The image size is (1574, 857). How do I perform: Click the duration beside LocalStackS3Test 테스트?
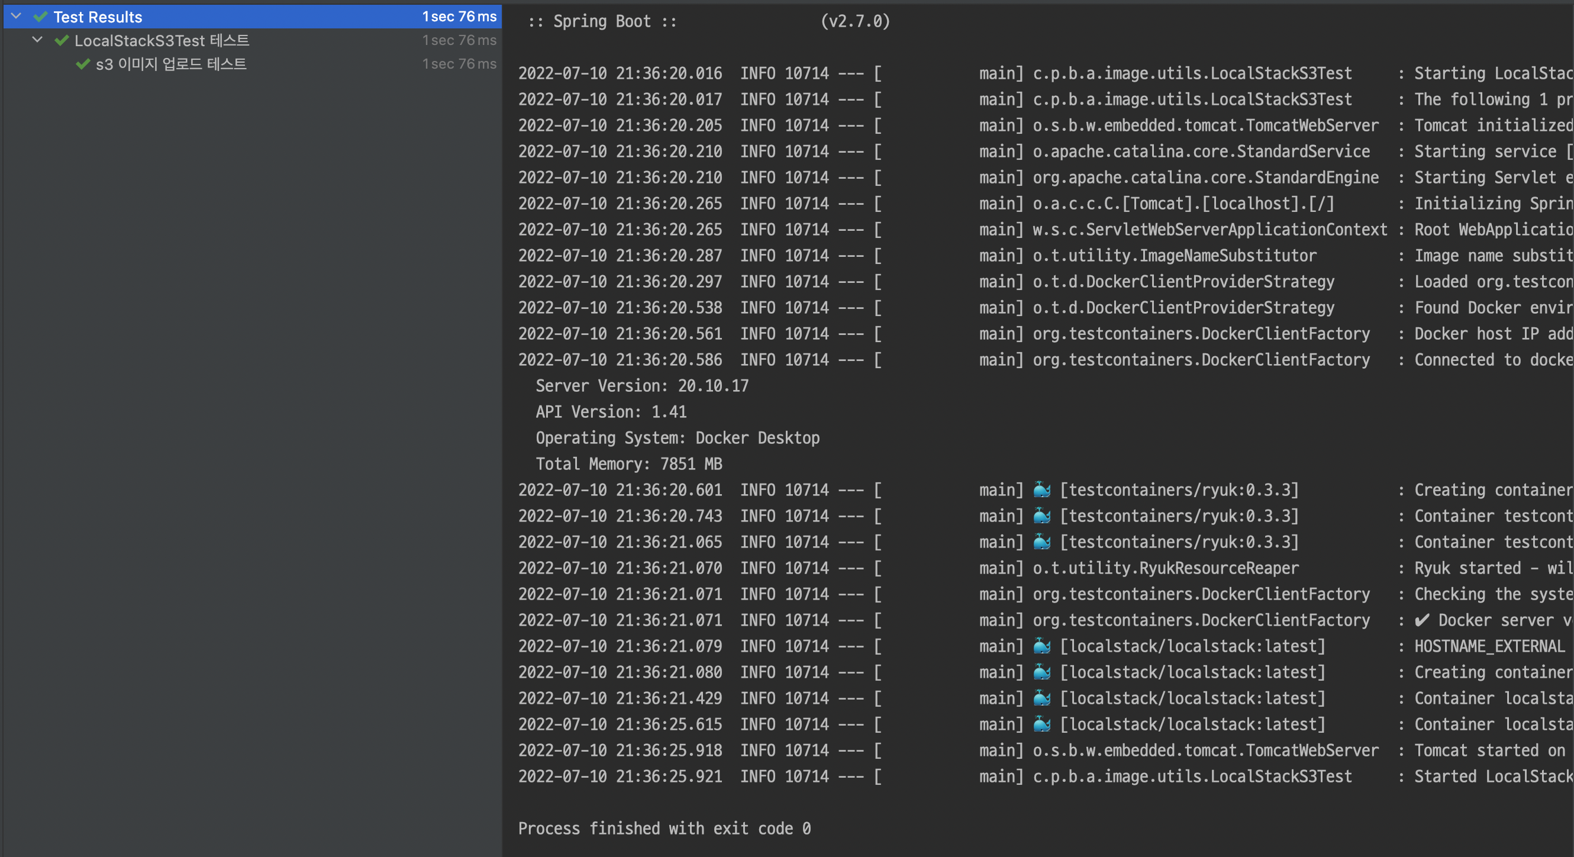coord(460,40)
